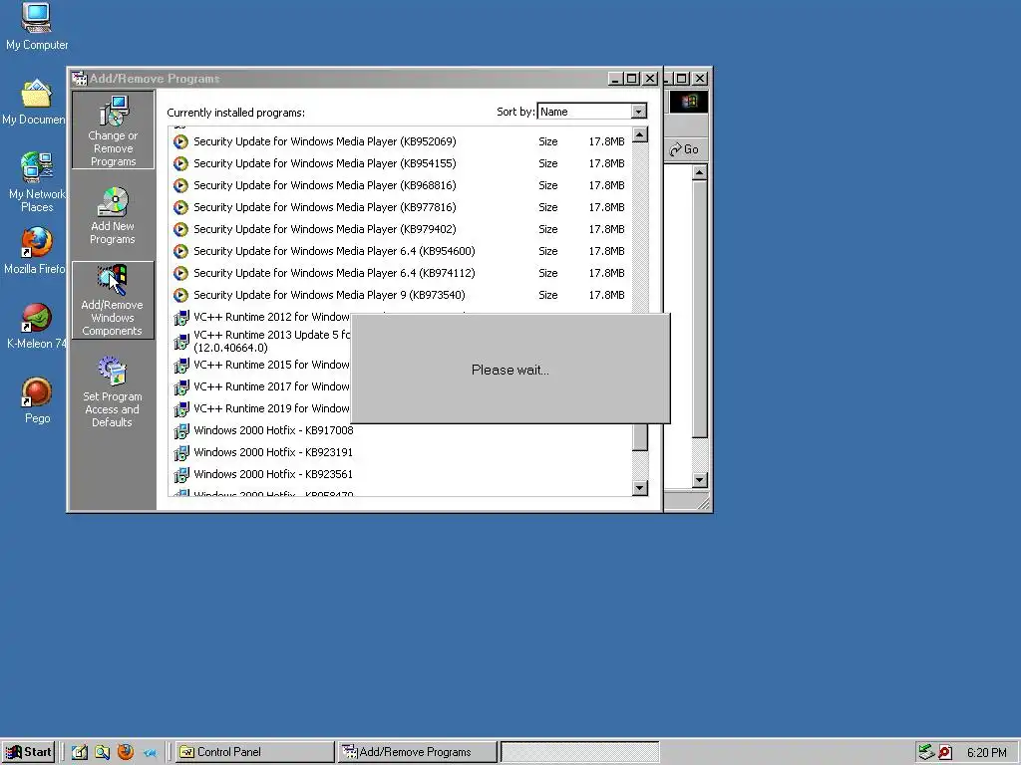The width and height of the screenshot is (1021, 765).
Task: Click Go button in Control Panel window
Action: pyautogui.click(x=684, y=149)
